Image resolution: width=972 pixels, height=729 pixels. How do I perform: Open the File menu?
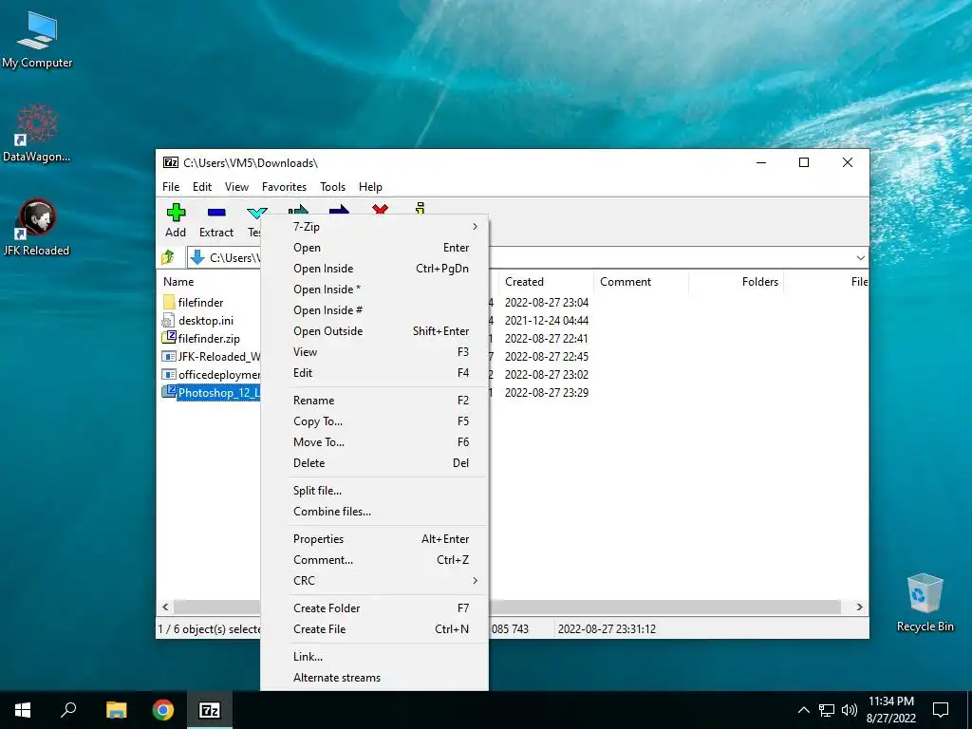point(171,187)
